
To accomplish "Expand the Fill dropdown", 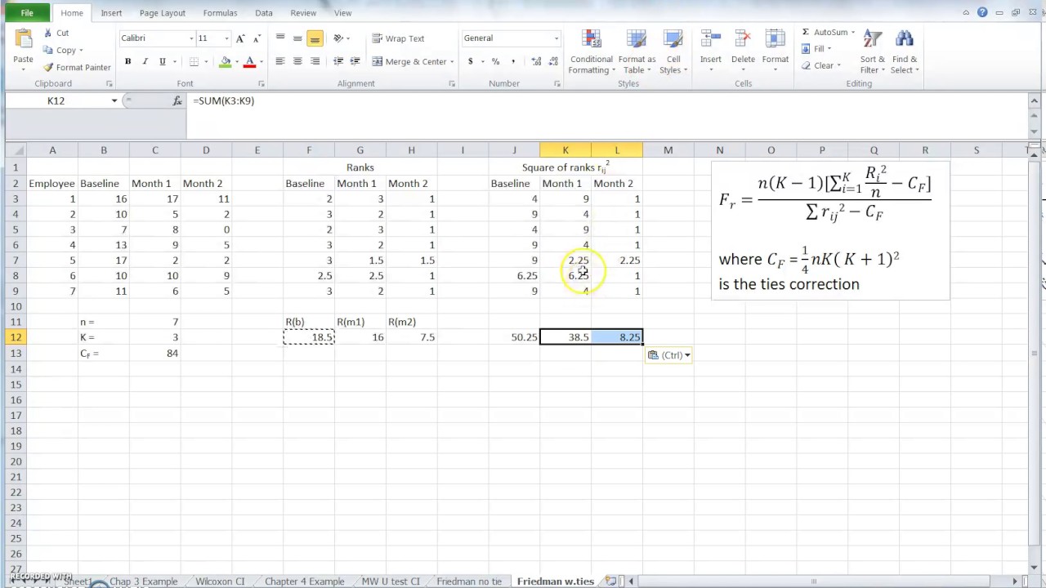I will pyautogui.click(x=829, y=49).
